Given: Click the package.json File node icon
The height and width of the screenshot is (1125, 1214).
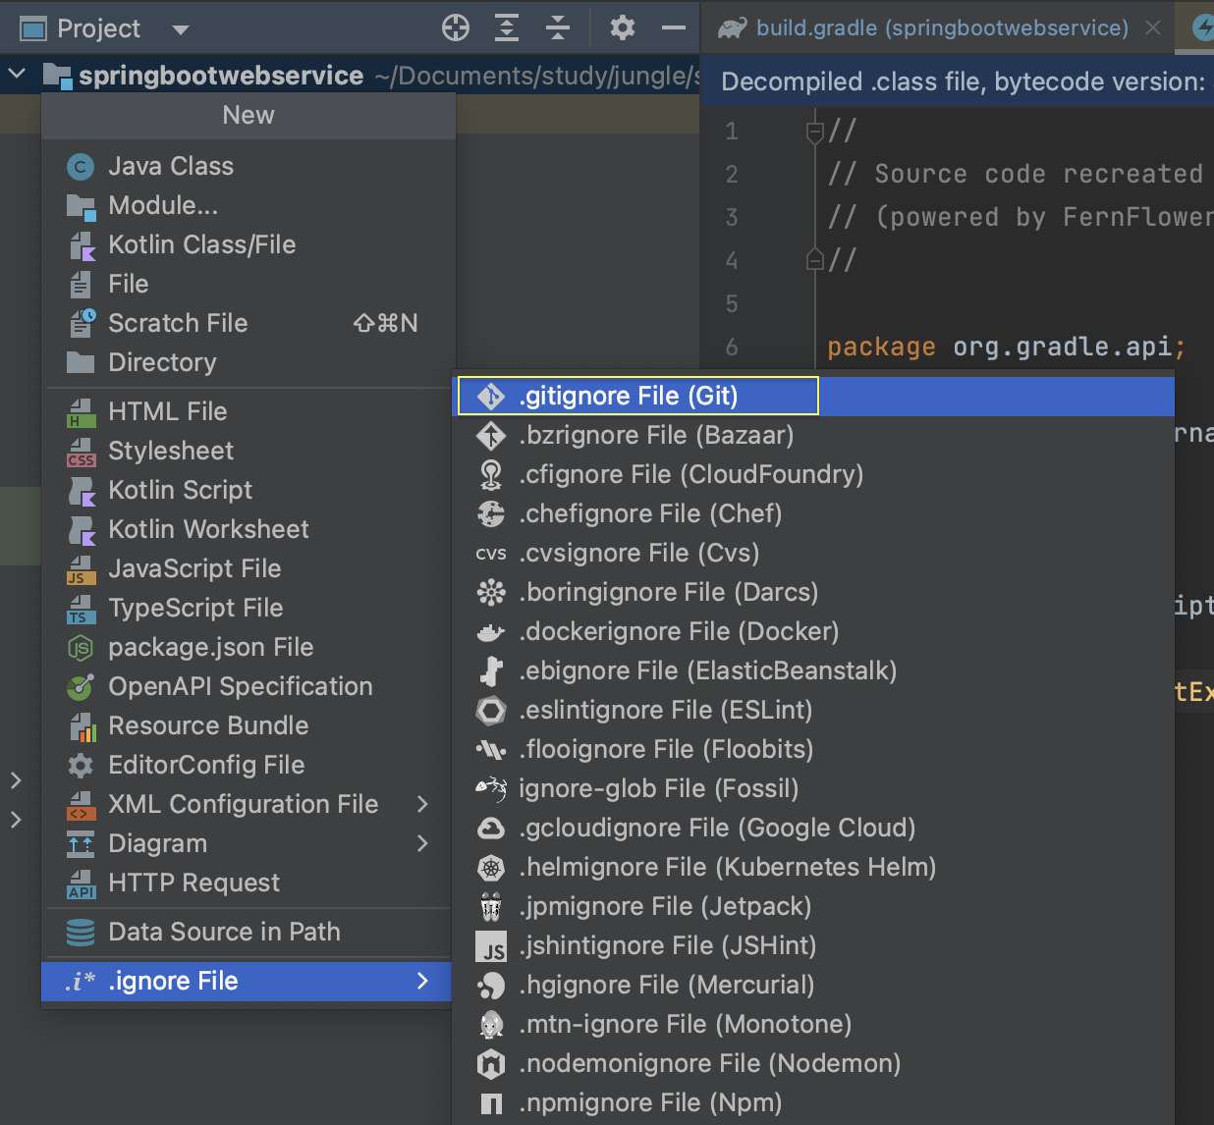Looking at the screenshot, I should 81,648.
